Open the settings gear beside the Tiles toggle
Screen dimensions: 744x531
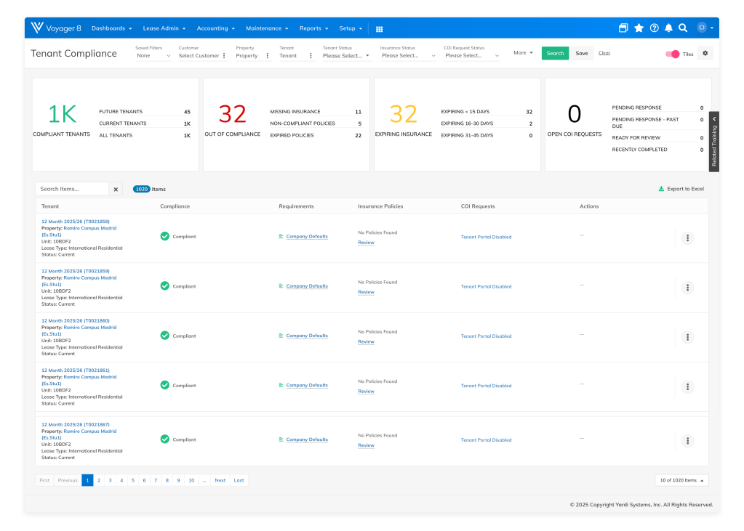pyautogui.click(x=704, y=53)
